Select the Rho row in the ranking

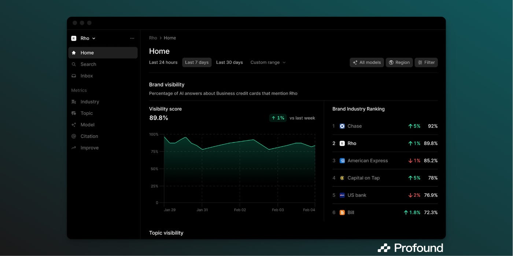[x=385, y=143]
